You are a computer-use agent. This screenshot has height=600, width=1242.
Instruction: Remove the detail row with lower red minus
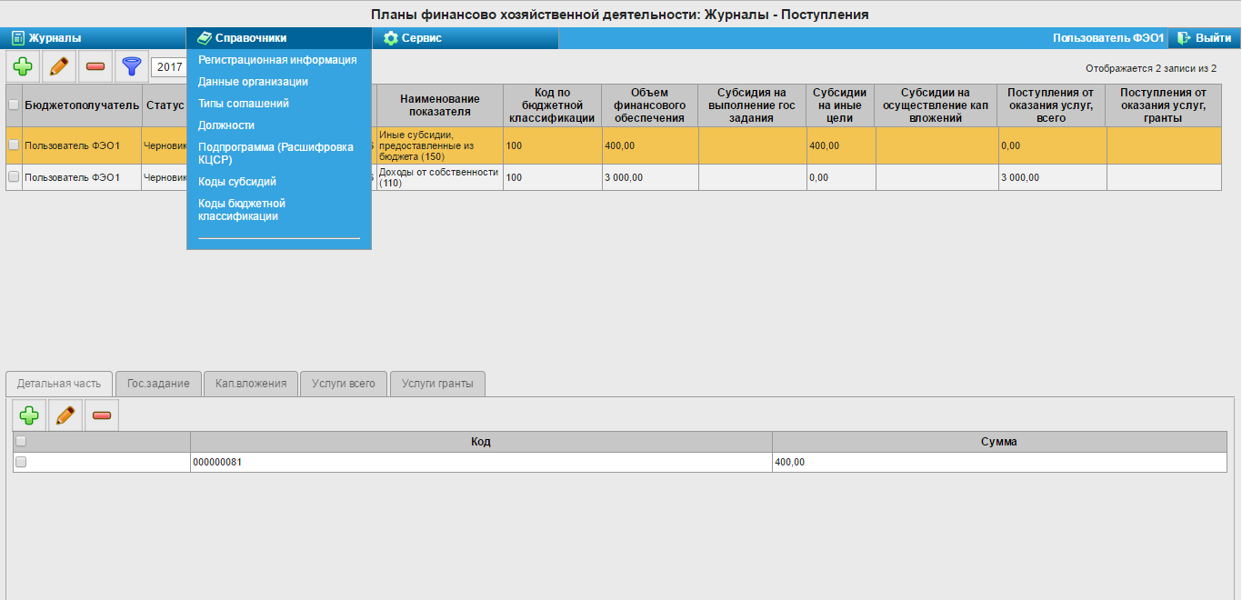click(x=101, y=415)
